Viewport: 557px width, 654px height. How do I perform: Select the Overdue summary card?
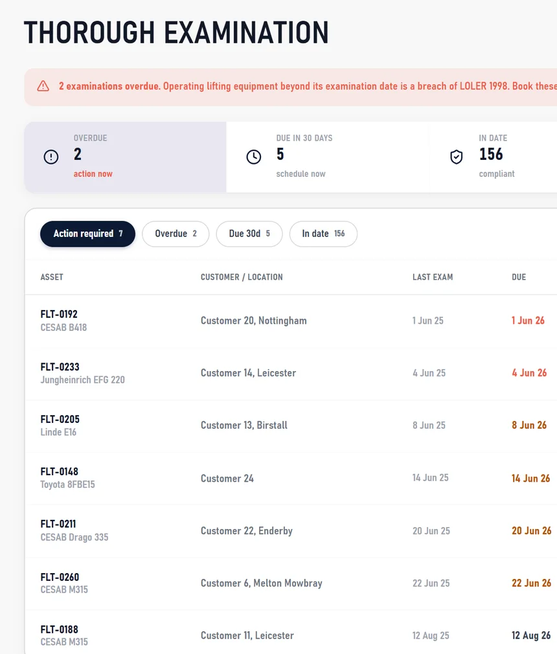(125, 157)
